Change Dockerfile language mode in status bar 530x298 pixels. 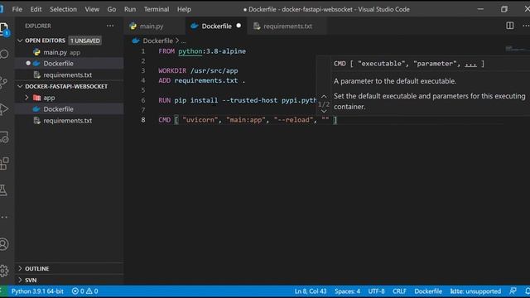[428, 291]
